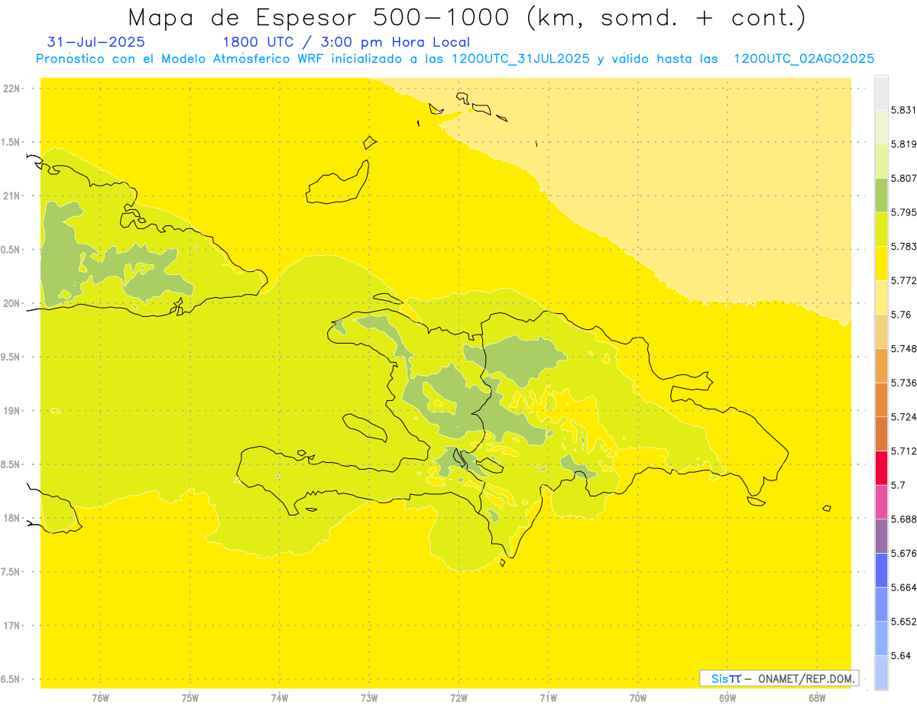Click the legend value '5.7'
Viewport: 917px width, 708px height.
click(x=898, y=485)
